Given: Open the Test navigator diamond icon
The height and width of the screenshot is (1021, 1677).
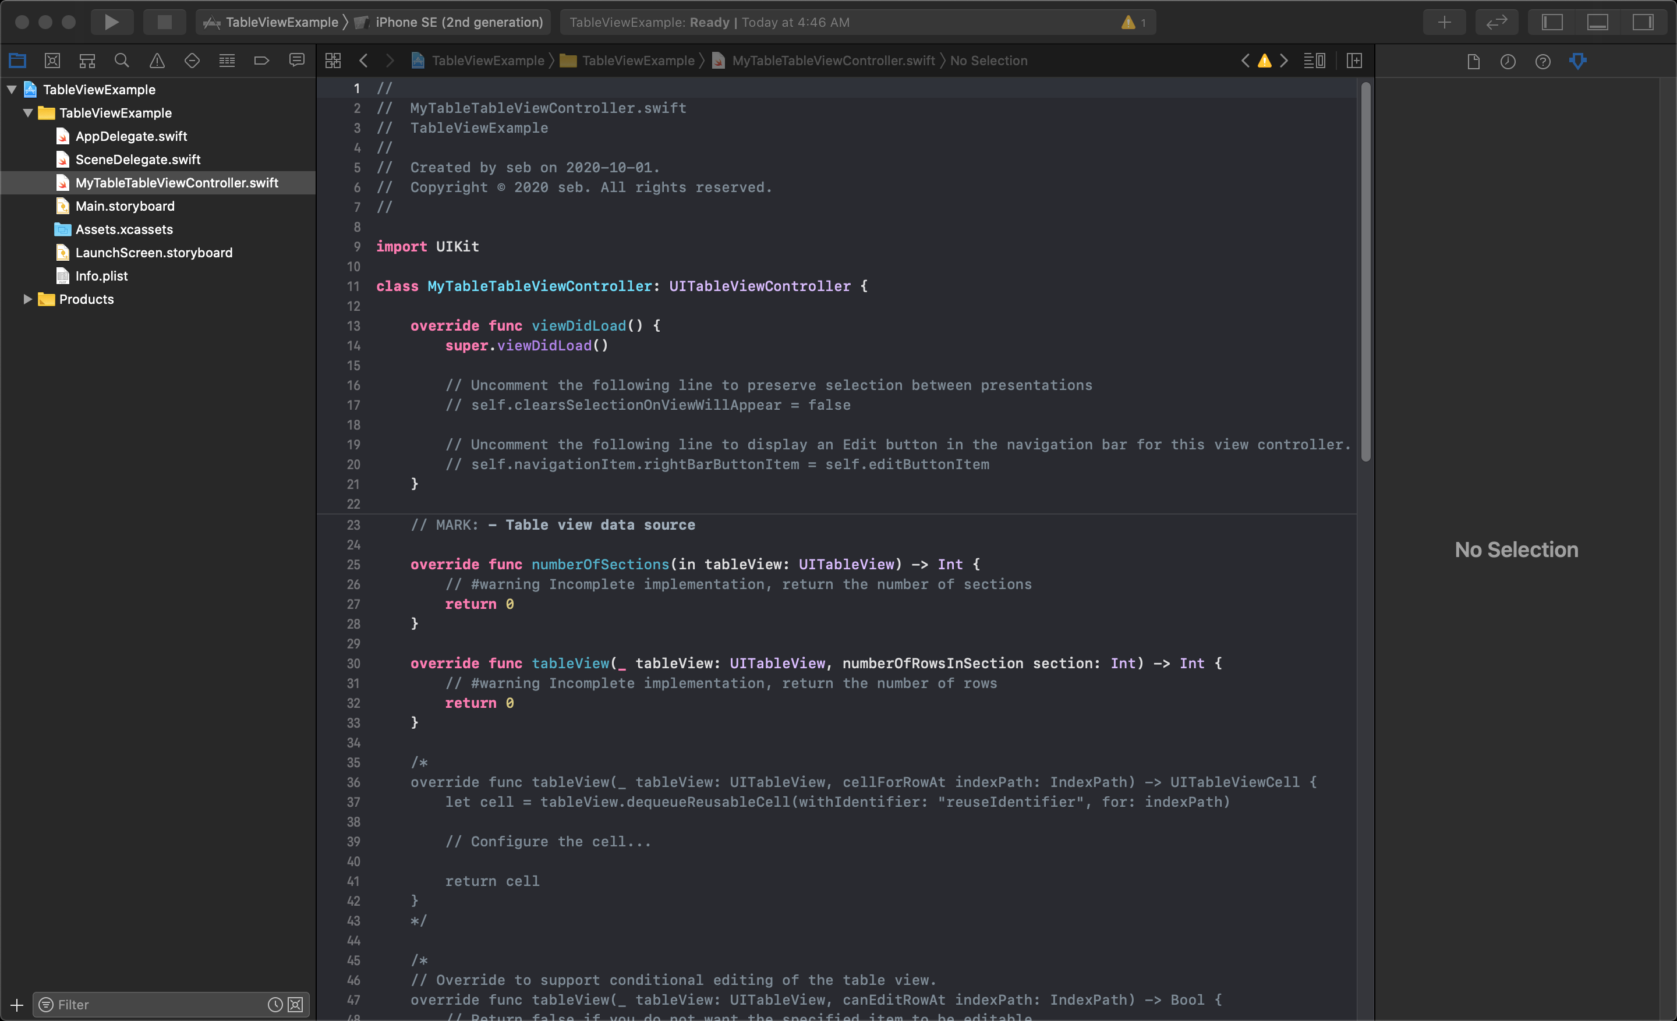Looking at the screenshot, I should 192,61.
